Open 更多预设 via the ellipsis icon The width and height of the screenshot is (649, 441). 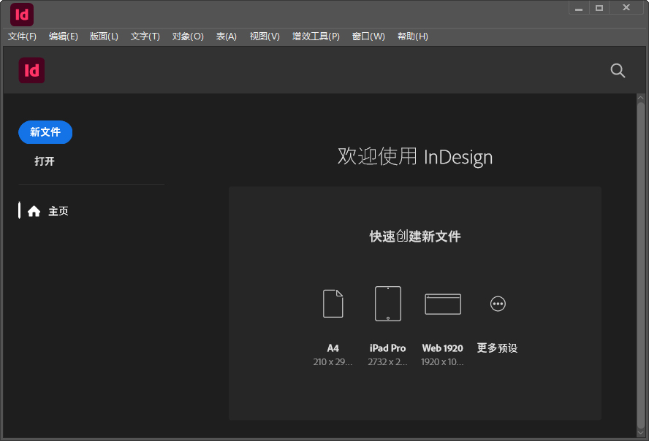point(498,304)
